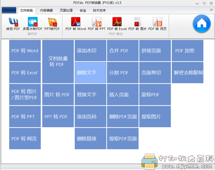Click the PDF 转 Excel tile
Image resolution: width=215 pixels, height=170 pixels.
(25, 73)
